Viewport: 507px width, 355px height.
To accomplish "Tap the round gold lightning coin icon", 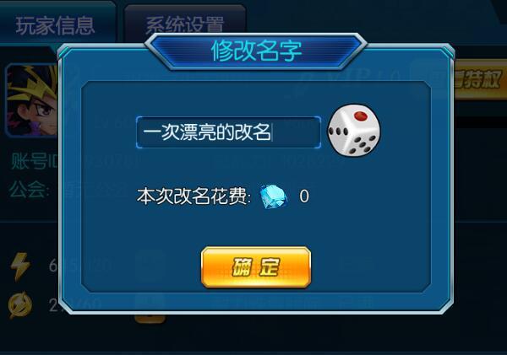I will (x=20, y=304).
